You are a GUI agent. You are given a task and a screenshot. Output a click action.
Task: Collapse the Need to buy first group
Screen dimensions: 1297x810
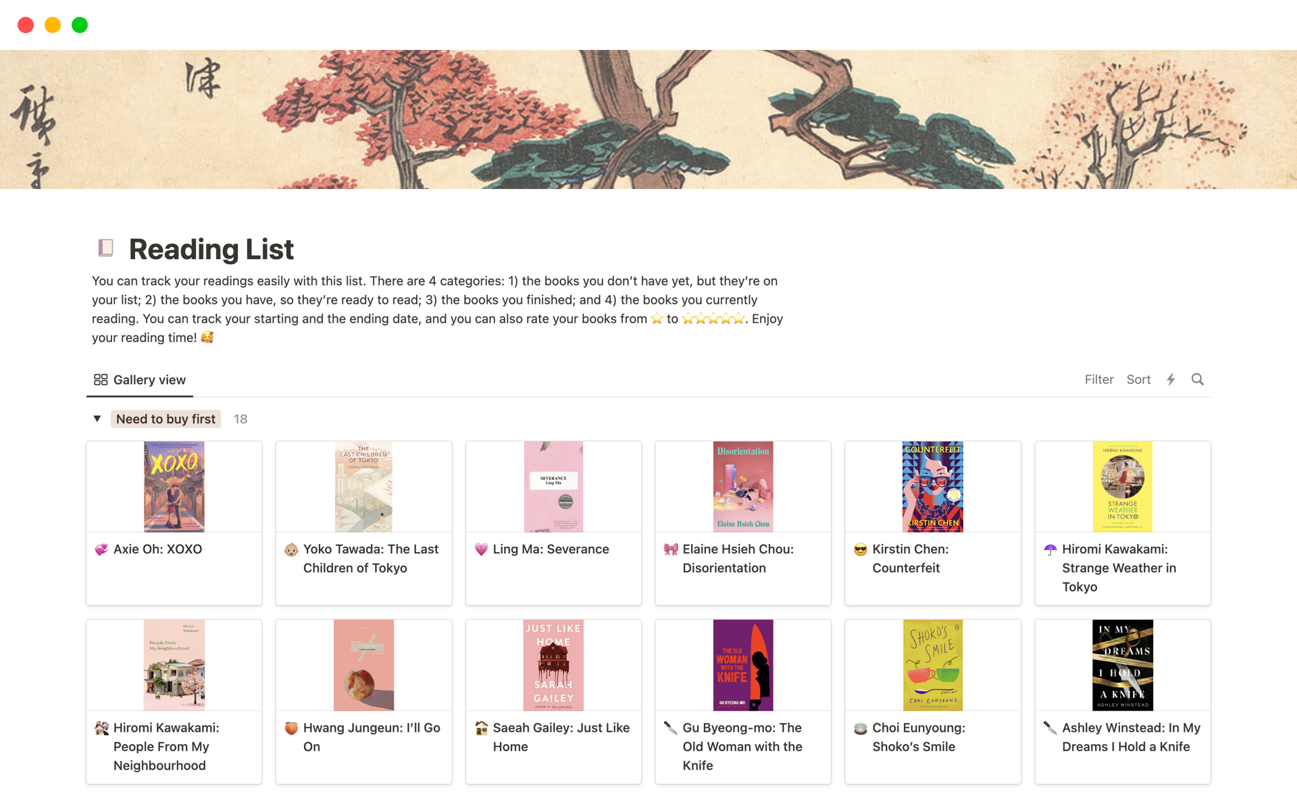[97, 418]
